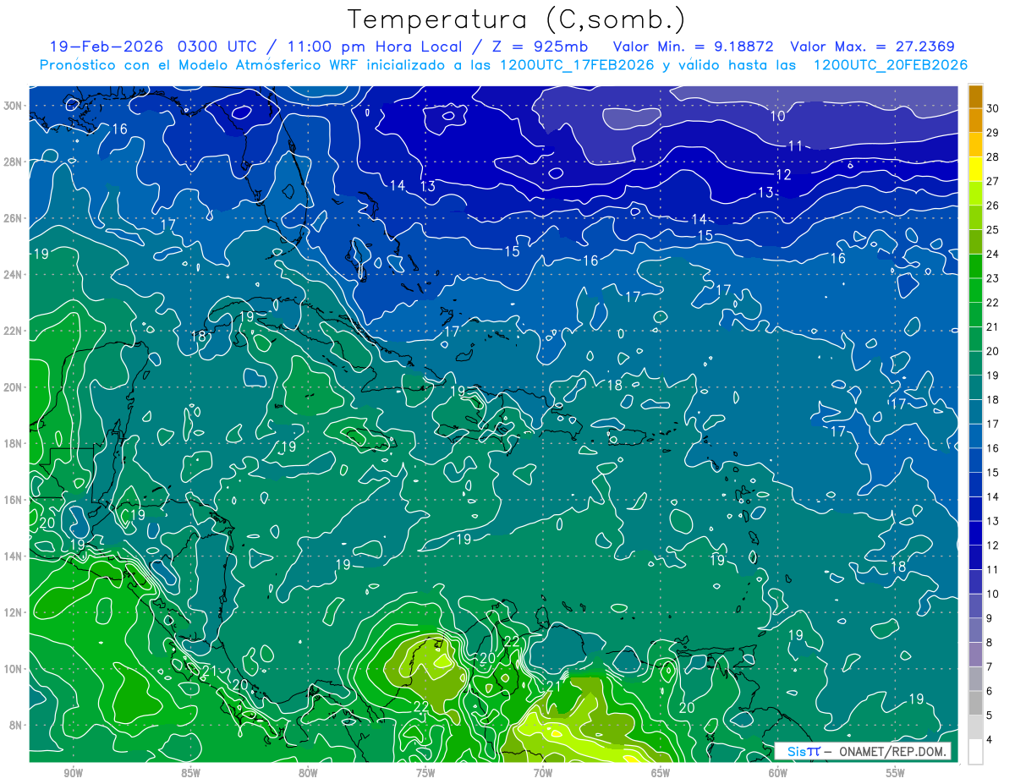The image size is (1015, 784).
Task: Click the '24N' latitude axis label
Action: pyautogui.click(x=14, y=275)
